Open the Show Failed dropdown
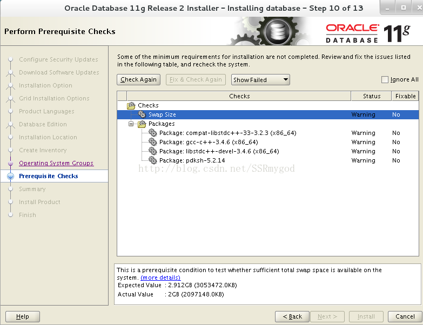 click(x=260, y=80)
